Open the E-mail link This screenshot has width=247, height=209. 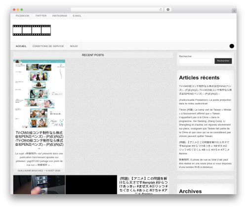coord(77,16)
